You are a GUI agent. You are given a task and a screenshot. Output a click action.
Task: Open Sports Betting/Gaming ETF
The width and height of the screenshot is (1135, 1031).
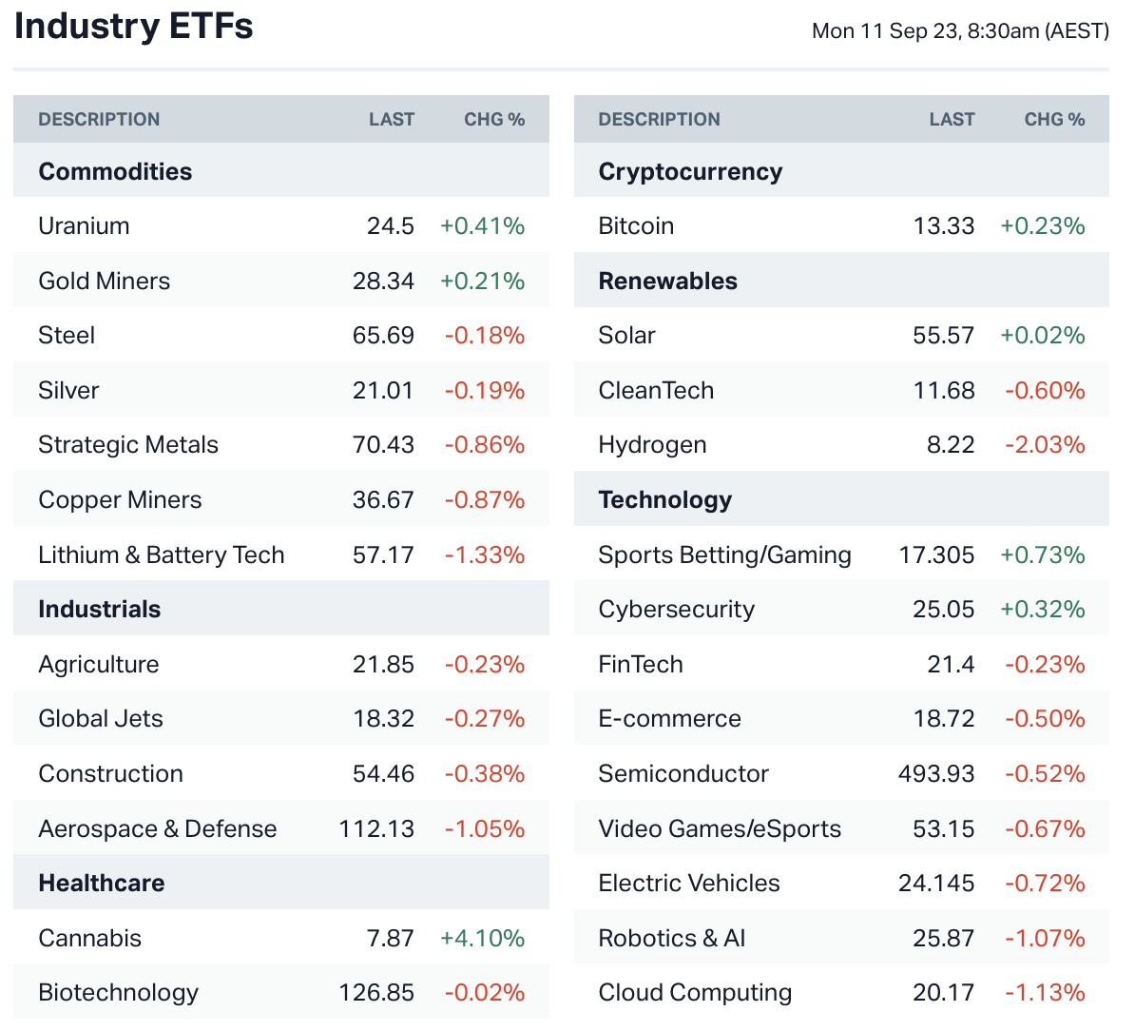click(724, 555)
